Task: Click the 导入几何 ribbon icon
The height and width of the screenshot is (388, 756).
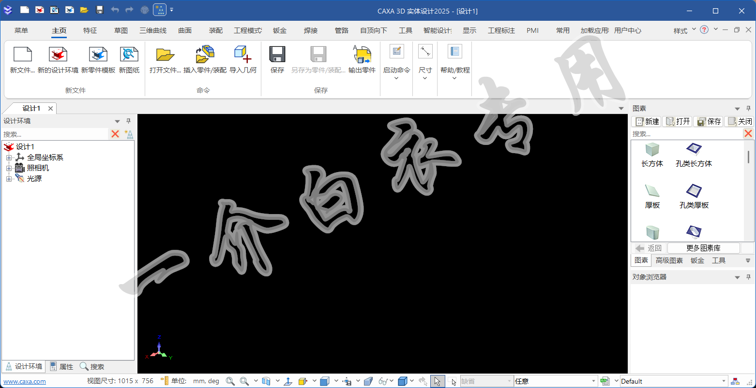Action: [x=243, y=55]
